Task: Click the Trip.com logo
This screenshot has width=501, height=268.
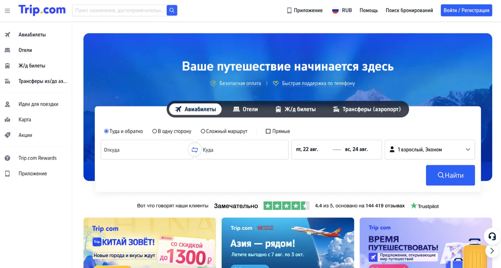Action: pos(42,10)
